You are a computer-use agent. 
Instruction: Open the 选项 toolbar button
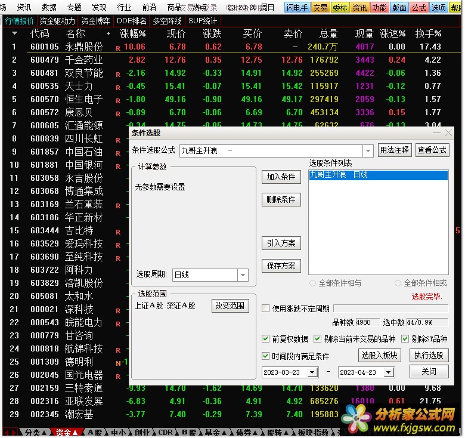(x=438, y=7)
